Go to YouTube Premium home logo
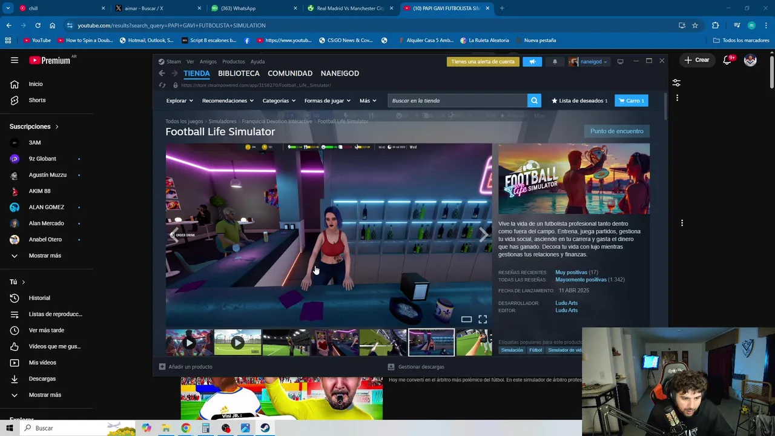Screen dimensions: 775x436 pos(50,60)
